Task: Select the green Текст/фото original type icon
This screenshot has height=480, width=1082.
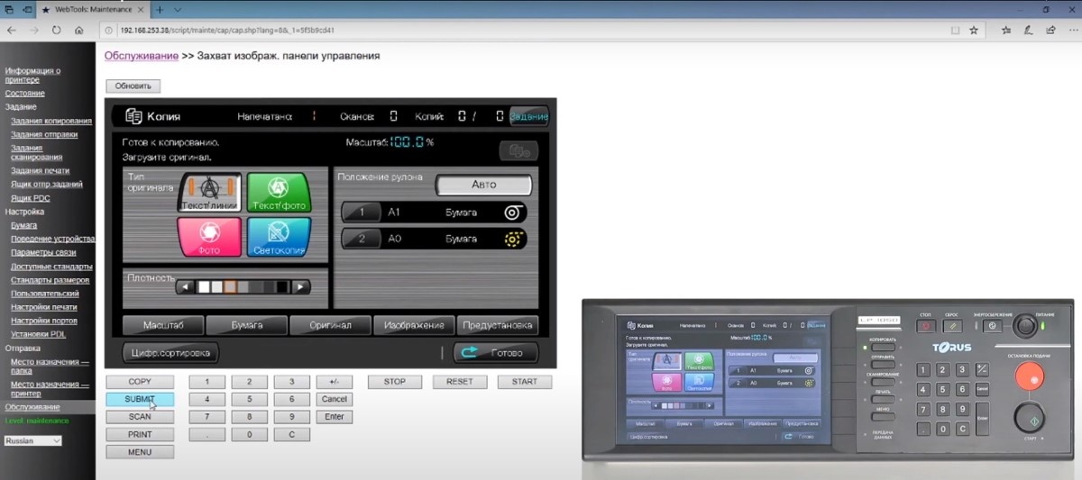Action: coord(279,192)
